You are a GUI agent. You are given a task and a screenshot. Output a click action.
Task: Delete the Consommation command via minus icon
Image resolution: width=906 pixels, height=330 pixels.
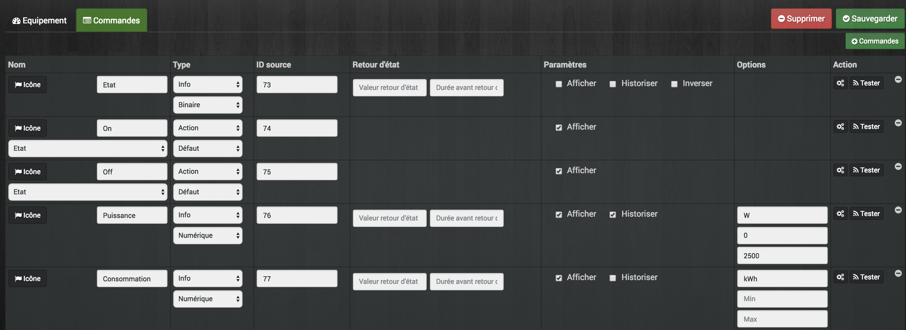(898, 273)
